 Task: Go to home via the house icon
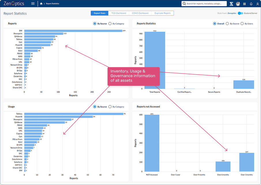coord(41,4)
